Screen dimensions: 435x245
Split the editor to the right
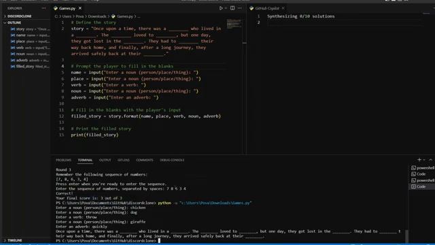click(232, 8)
